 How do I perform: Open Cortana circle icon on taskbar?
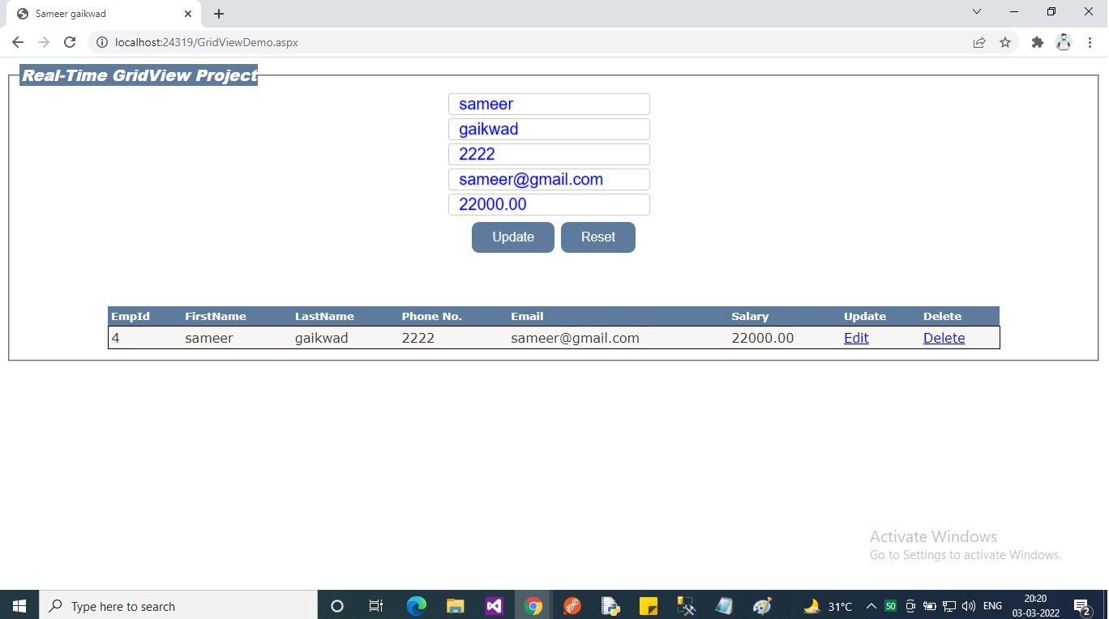click(x=337, y=605)
